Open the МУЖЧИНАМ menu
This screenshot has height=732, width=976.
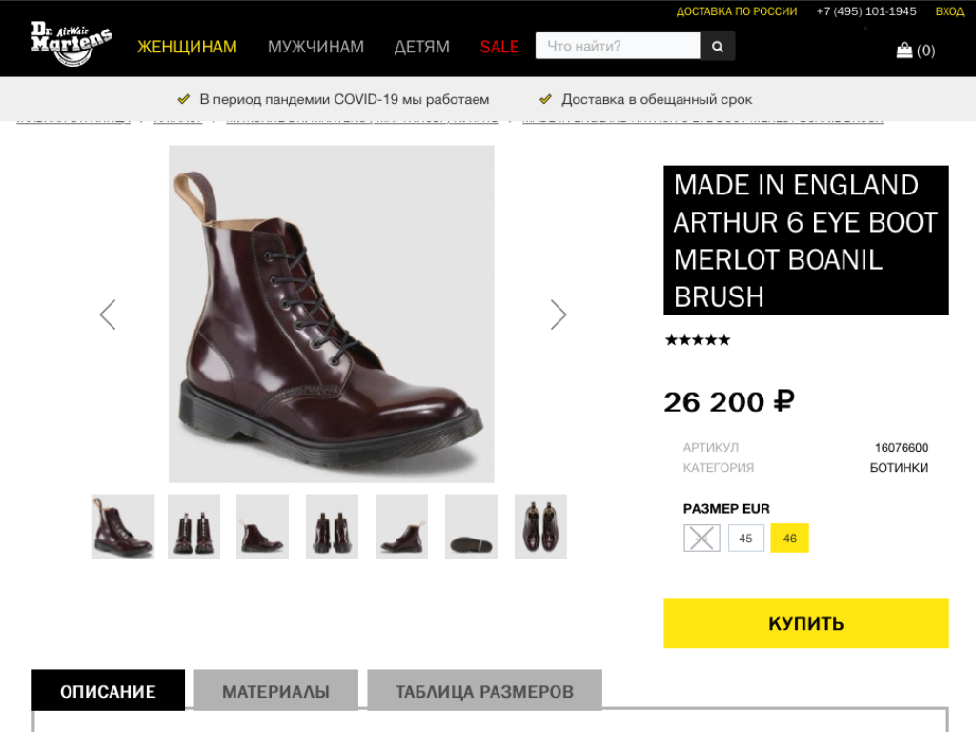tap(315, 47)
